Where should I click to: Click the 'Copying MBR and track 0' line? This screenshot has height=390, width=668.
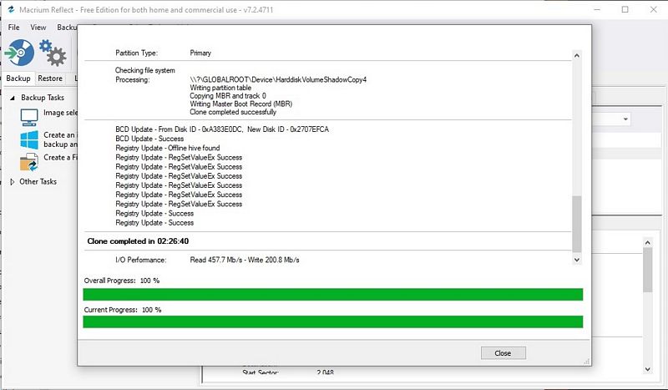tap(228, 96)
